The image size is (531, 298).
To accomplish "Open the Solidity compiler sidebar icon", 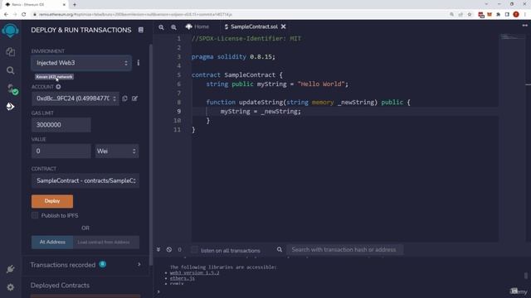I will tap(12, 89).
